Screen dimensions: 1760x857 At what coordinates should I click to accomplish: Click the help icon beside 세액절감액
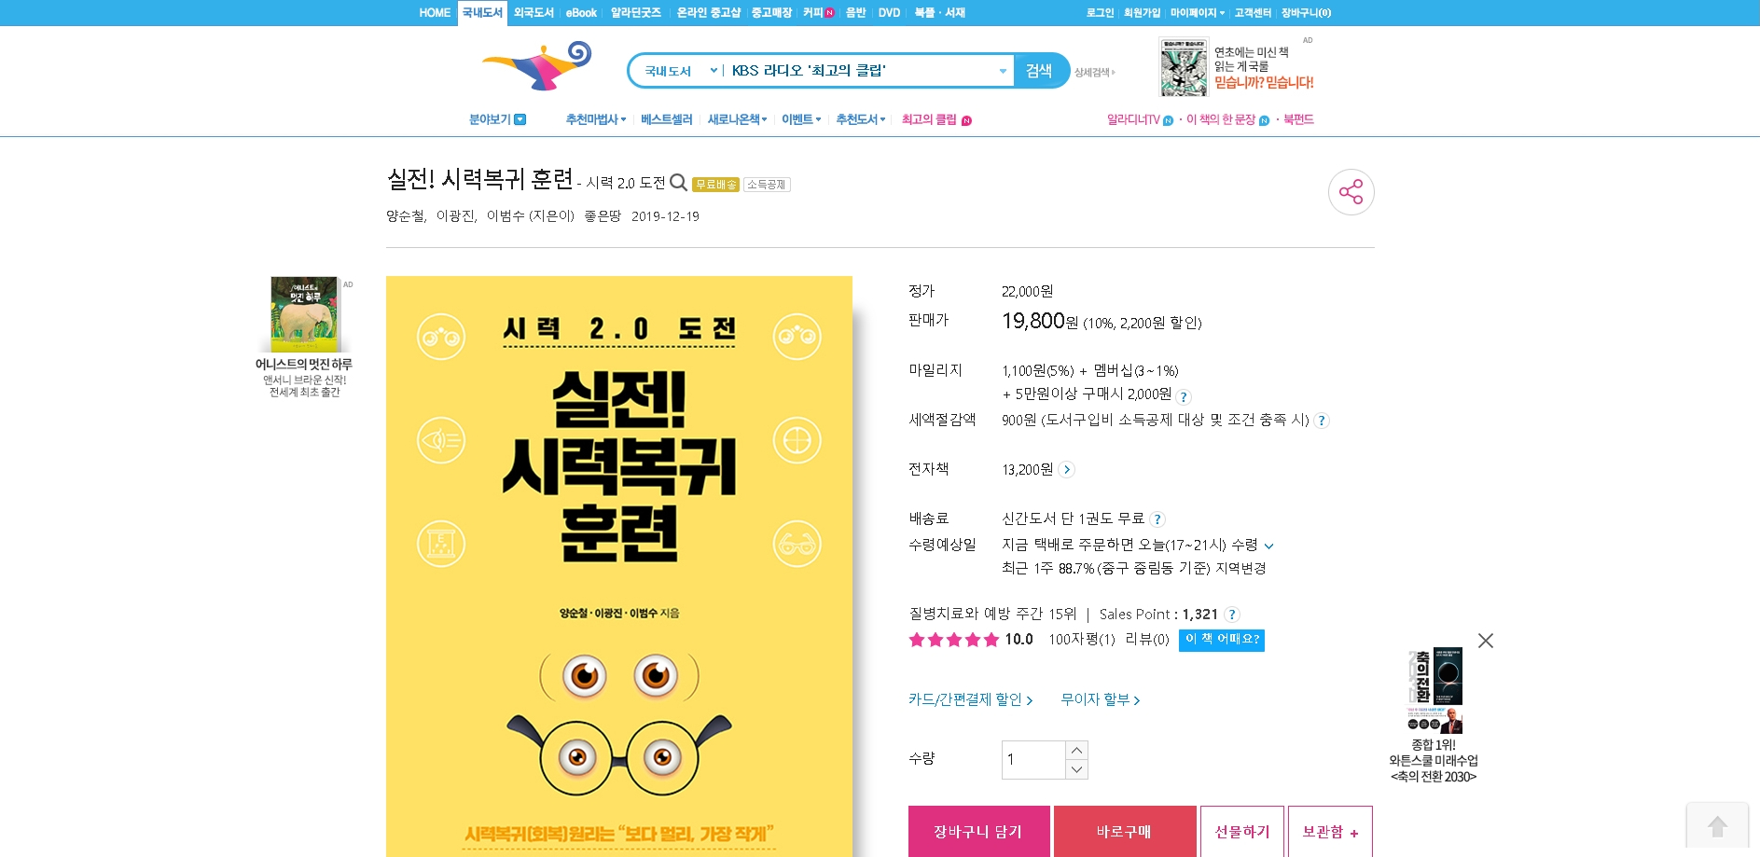coord(1322,421)
